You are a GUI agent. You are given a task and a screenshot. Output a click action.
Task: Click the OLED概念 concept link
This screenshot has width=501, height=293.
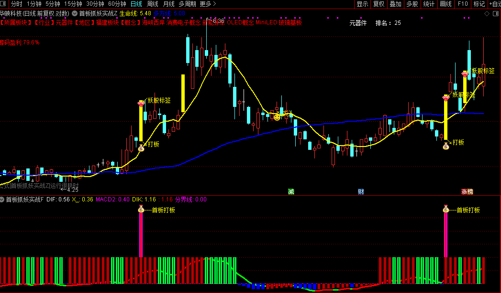[240, 22]
